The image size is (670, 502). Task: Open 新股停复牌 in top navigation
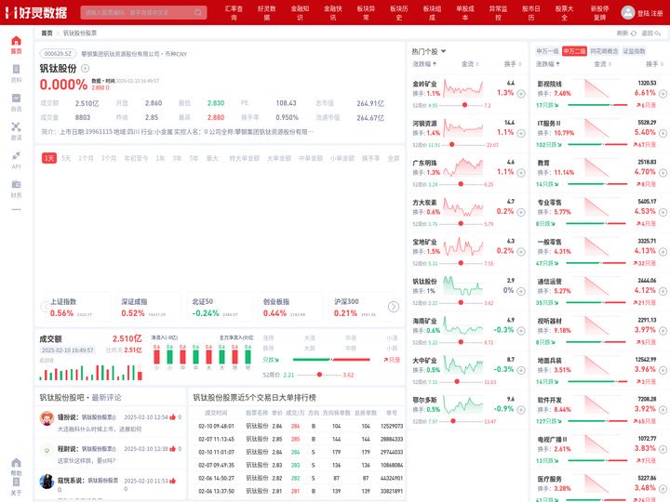click(600, 13)
